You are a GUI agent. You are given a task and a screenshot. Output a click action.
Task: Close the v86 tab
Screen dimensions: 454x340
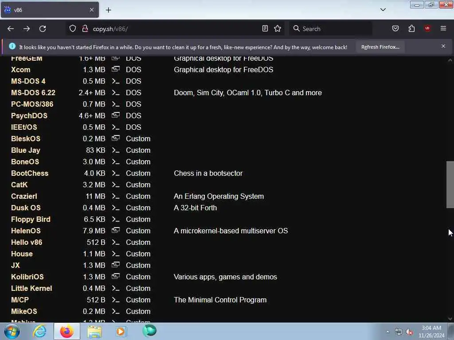pyautogui.click(x=92, y=10)
